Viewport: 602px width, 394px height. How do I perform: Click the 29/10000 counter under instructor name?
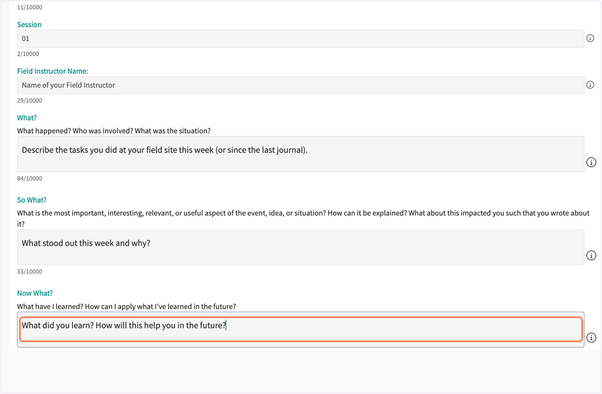click(30, 100)
